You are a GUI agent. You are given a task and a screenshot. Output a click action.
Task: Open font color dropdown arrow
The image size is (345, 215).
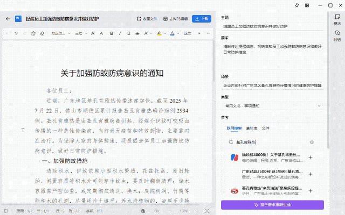[x=178, y=33]
